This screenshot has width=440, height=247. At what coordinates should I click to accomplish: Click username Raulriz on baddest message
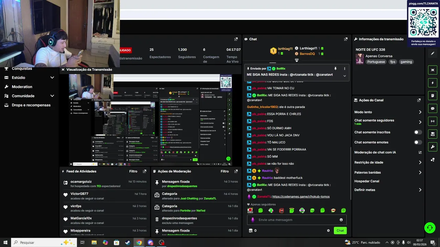click(267, 178)
